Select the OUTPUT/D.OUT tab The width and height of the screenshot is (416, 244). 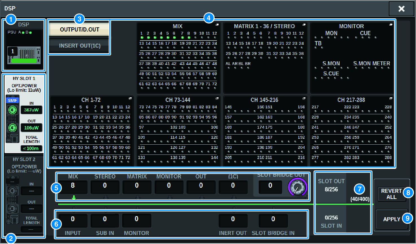coord(79,30)
